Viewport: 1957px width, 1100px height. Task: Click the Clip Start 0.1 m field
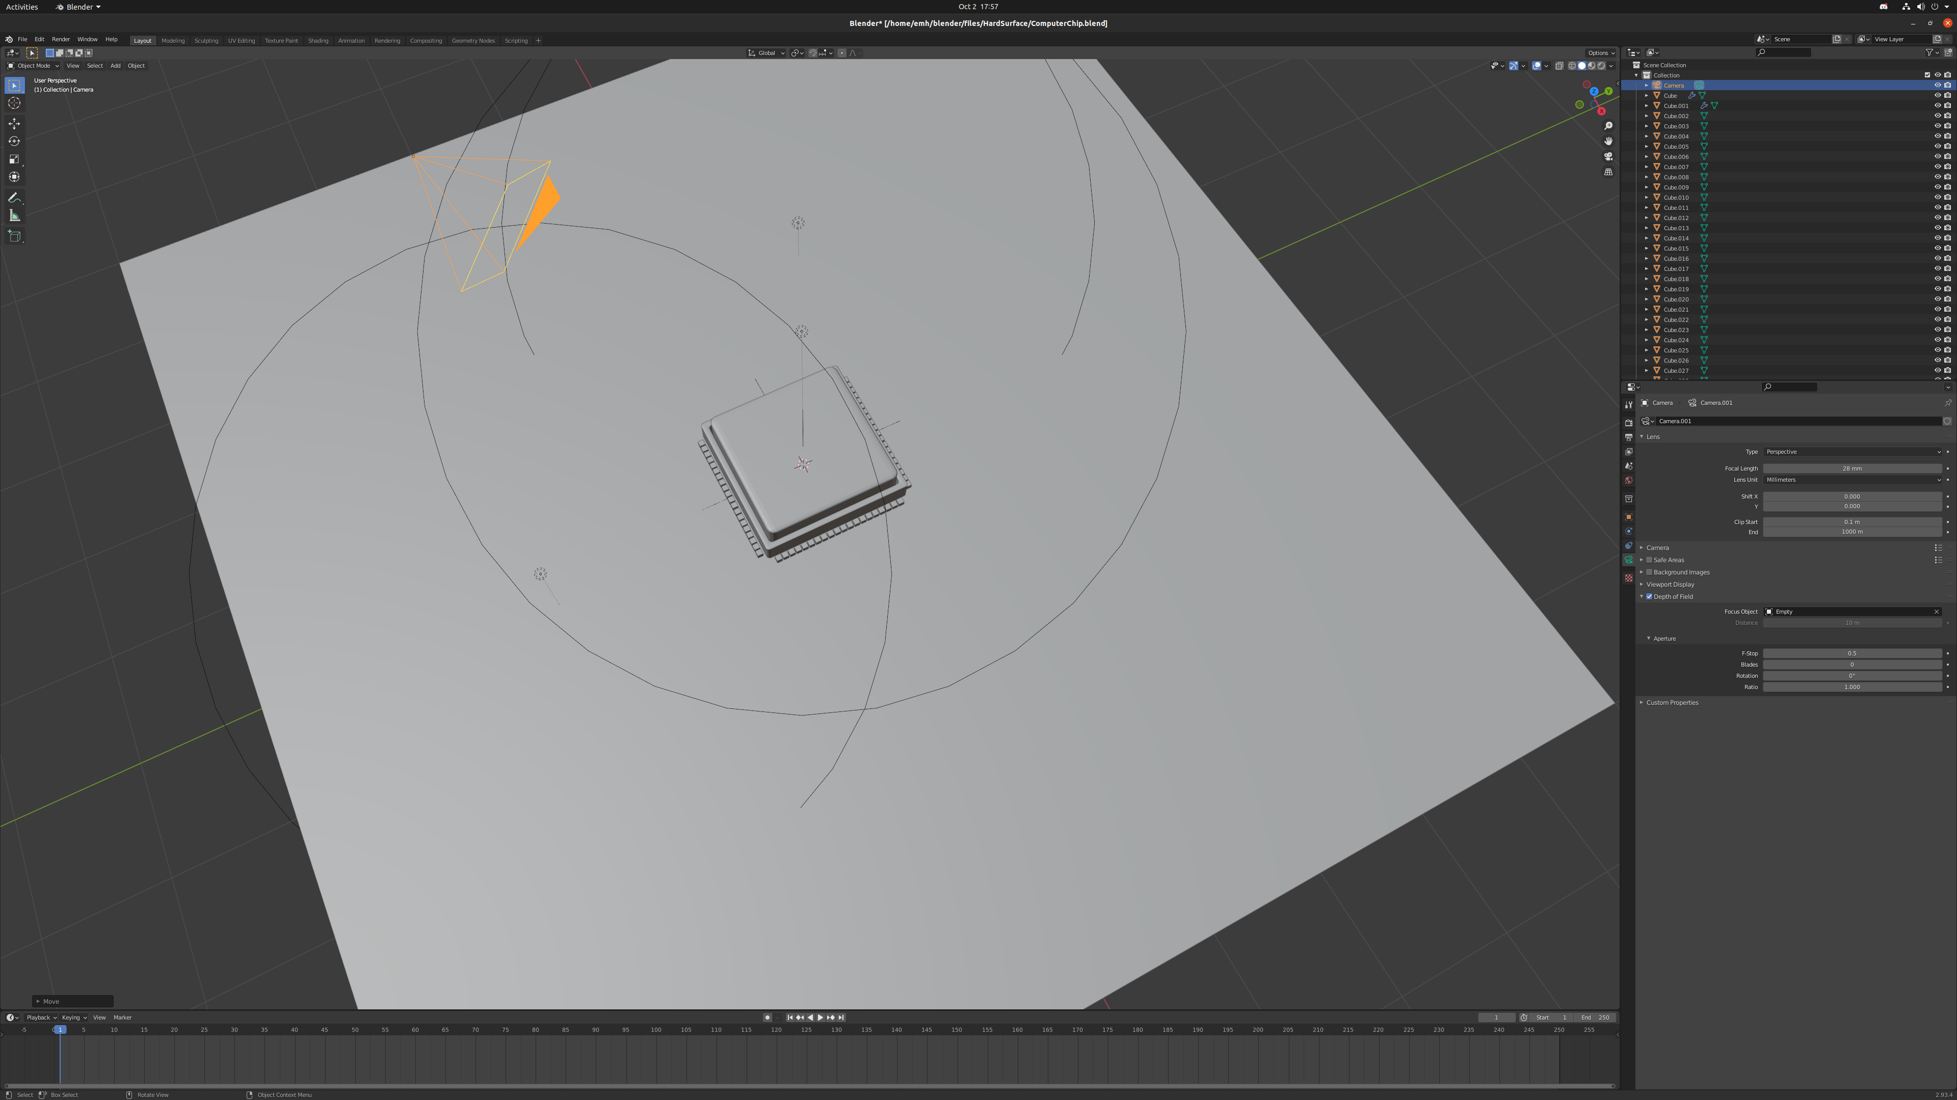pos(1852,522)
